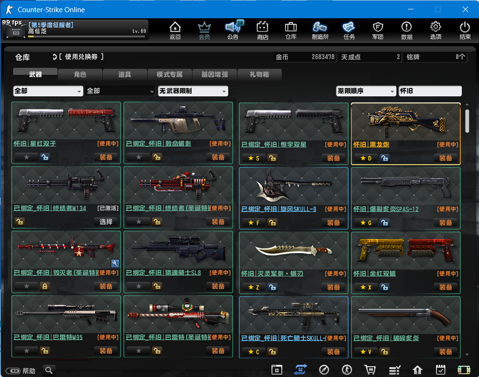
Task: Open the 期限顺序 sort dropdown
Action: coord(366,91)
